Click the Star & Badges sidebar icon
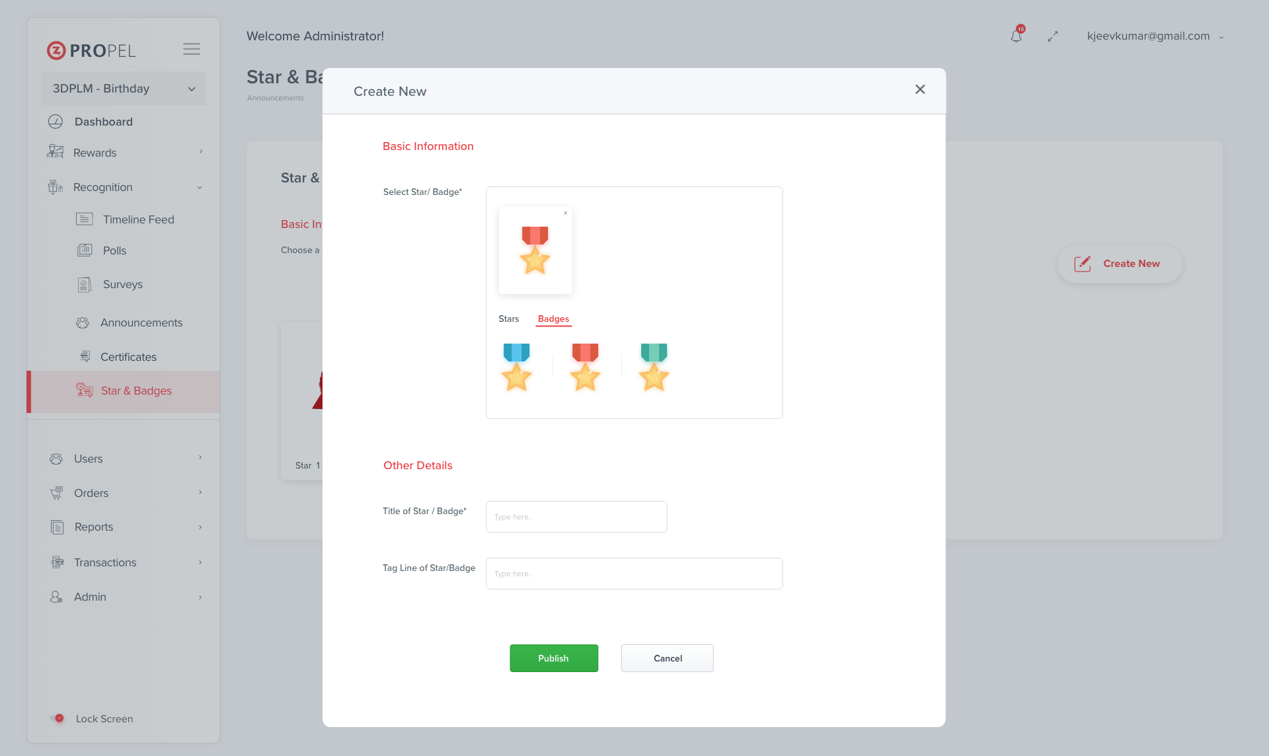Screen dimensions: 1269x756 (x=84, y=391)
